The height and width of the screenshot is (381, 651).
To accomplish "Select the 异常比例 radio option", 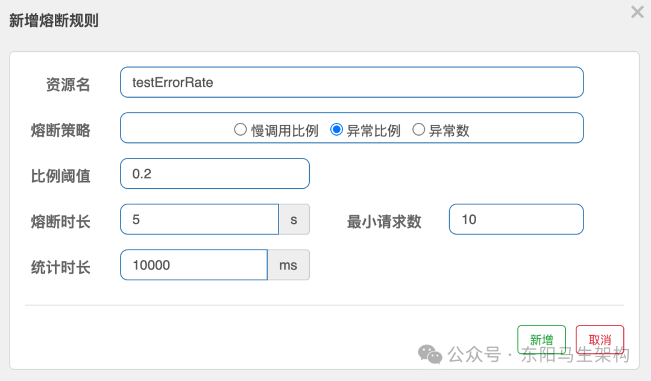I will point(336,130).
